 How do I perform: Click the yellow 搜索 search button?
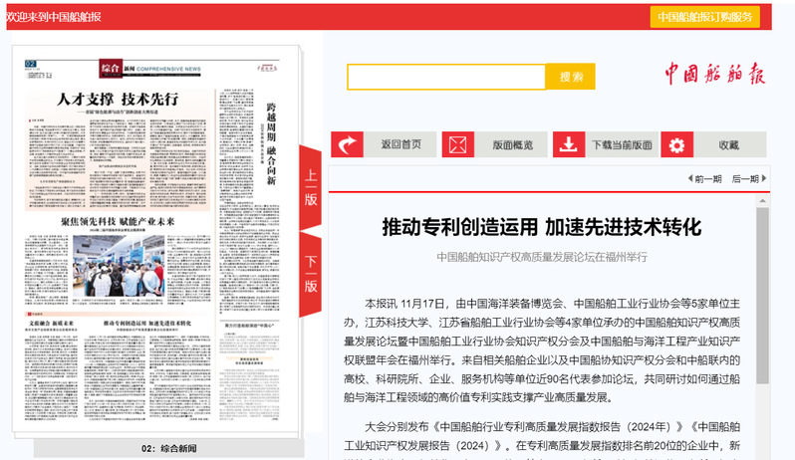coord(571,78)
